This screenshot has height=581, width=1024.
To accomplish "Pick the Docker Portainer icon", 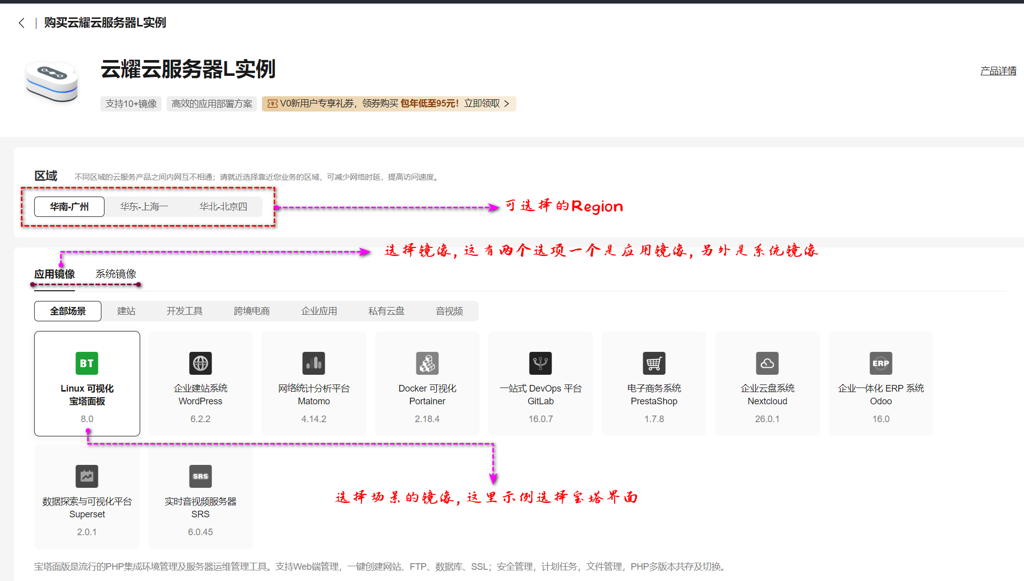I will click(x=427, y=363).
